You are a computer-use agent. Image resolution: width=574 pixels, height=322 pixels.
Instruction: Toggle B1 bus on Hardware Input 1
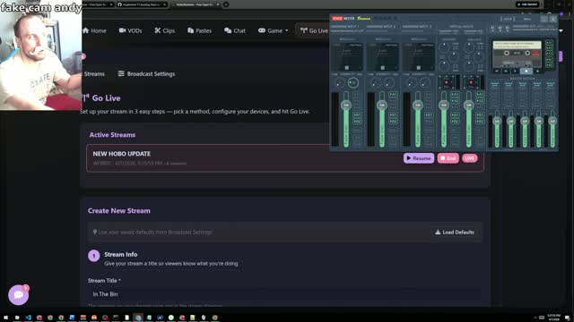357,114
